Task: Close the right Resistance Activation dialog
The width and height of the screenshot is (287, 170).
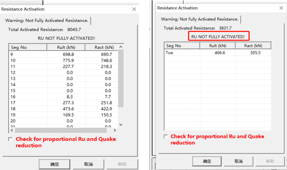Action: coord(281,8)
